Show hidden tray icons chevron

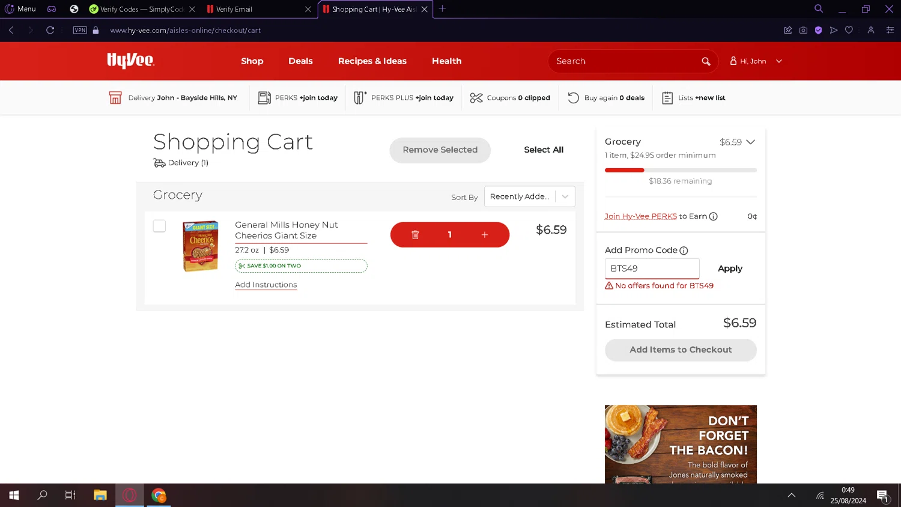(792, 496)
